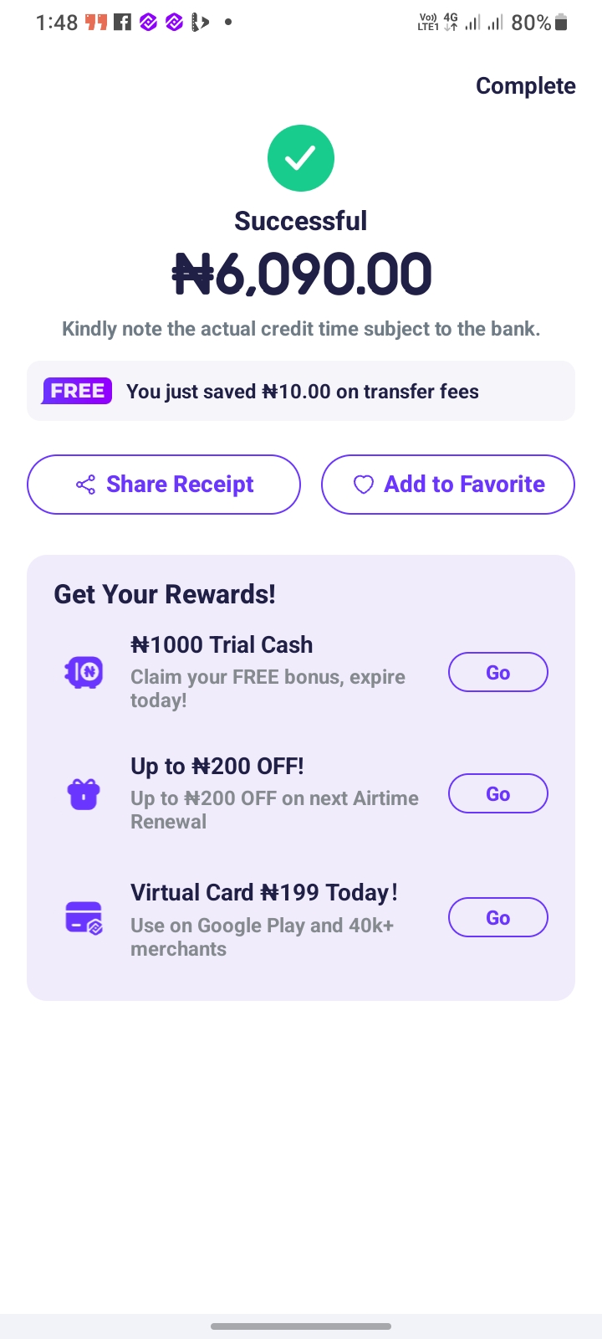This screenshot has width=602, height=1339.
Task: Tap Complete to finish the transfer
Action: 526,86
